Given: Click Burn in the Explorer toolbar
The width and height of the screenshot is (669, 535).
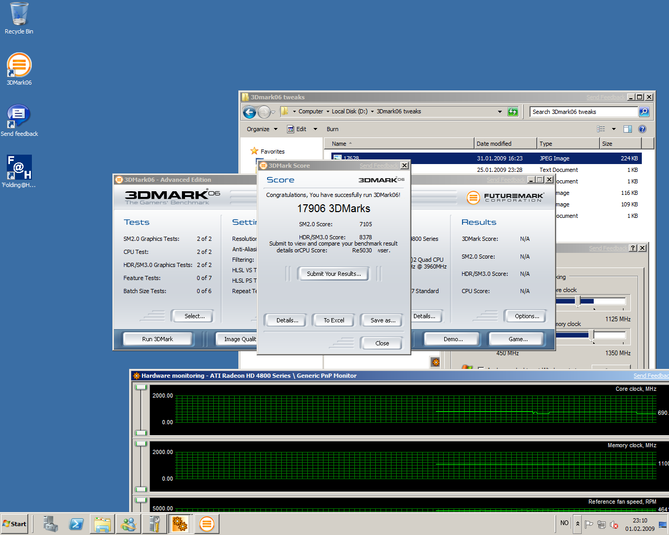Looking at the screenshot, I should point(332,129).
